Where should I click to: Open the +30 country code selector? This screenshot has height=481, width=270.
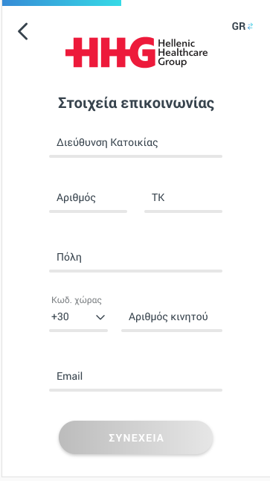tap(78, 316)
